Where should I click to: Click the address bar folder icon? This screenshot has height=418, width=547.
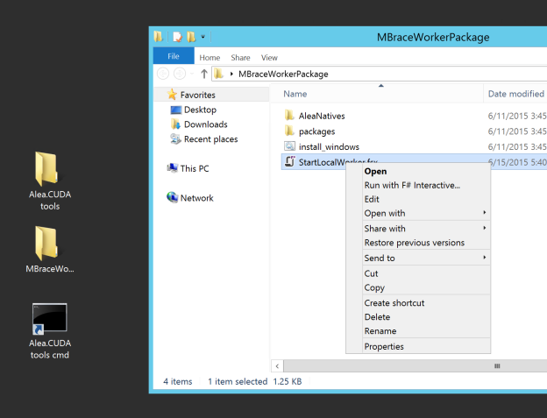pos(219,74)
